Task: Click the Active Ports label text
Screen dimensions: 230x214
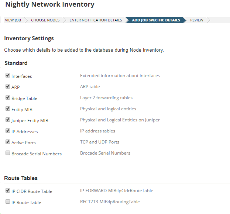Action: [x=24, y=143]
